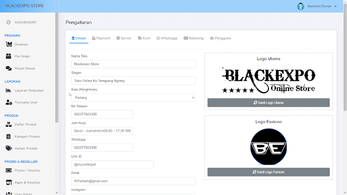
Task: Click the BLACKEXPO main logo image
Action: coord(268,80)
